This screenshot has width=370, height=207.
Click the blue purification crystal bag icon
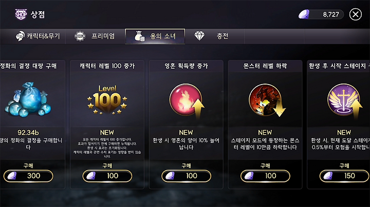coord(28,99)
